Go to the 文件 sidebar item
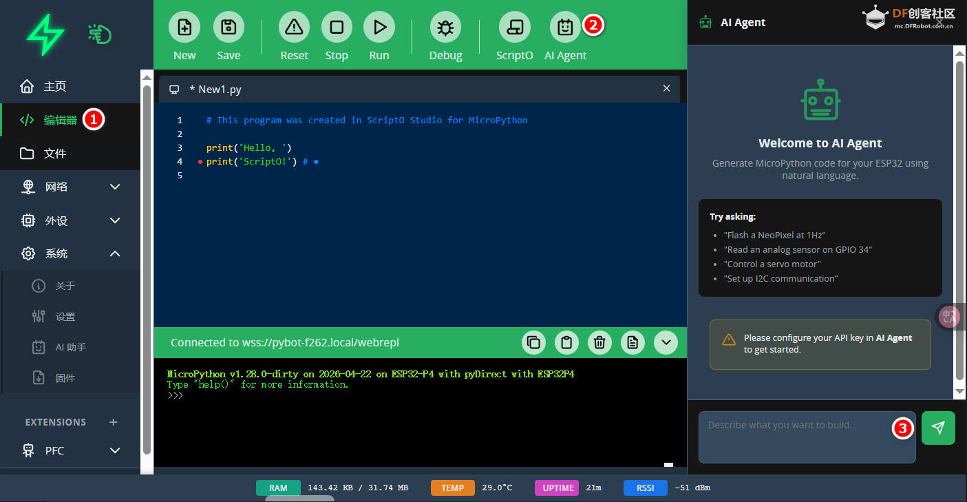 [x=55, y=154]
